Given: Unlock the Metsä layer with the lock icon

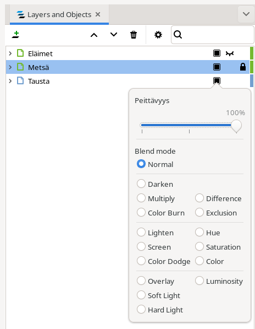Looking at the screenshot, I should point(243,67).
